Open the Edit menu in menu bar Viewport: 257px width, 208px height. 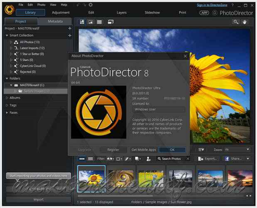pos(30,5)
